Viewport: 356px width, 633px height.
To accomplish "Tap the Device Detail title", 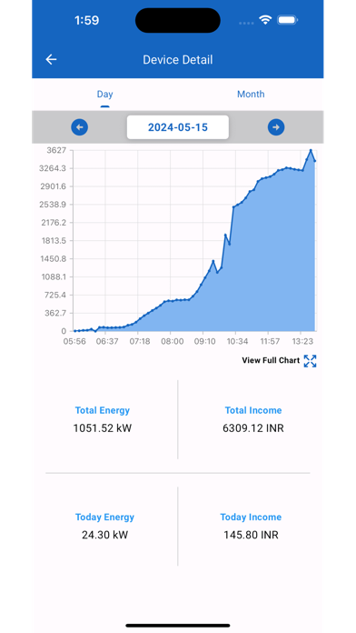I will point(178,60).
